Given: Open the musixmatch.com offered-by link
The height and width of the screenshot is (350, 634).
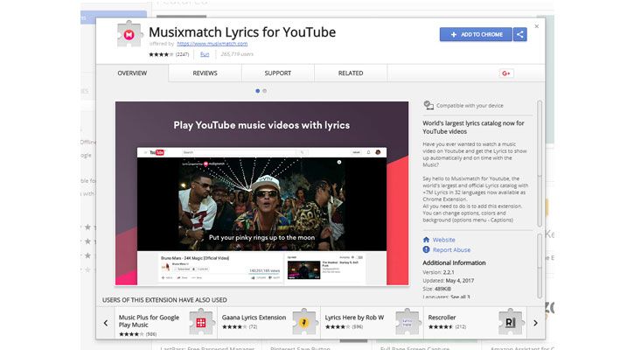Looking at the screenshot, I should [212, 43].
